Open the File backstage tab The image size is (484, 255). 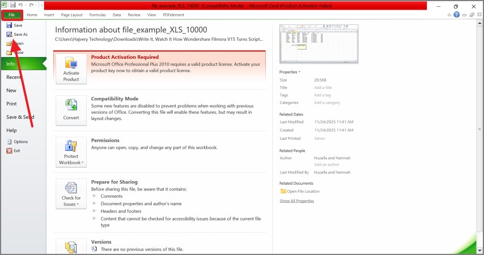[x=12, y=15]
